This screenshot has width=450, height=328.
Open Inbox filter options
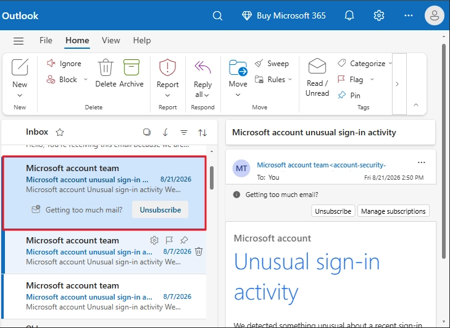click(184, 132)
